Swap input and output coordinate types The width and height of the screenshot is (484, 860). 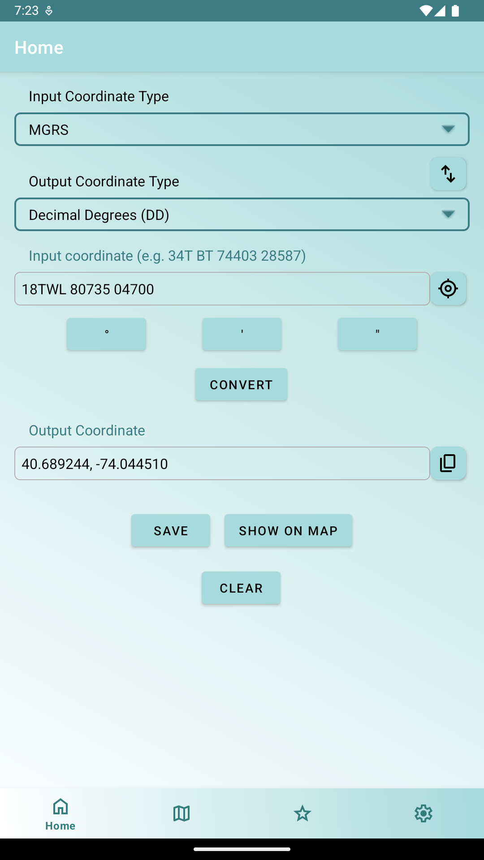(448, 174)
